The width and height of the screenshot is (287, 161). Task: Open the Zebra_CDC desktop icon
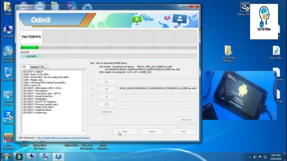pos(244,8)
